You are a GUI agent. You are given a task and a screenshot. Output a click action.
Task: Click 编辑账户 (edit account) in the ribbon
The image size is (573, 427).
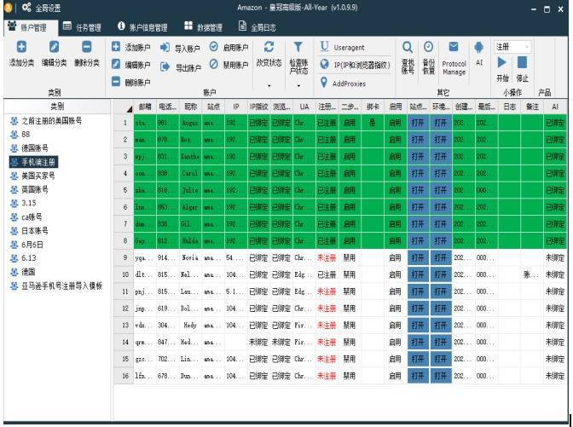pos(130,65)
